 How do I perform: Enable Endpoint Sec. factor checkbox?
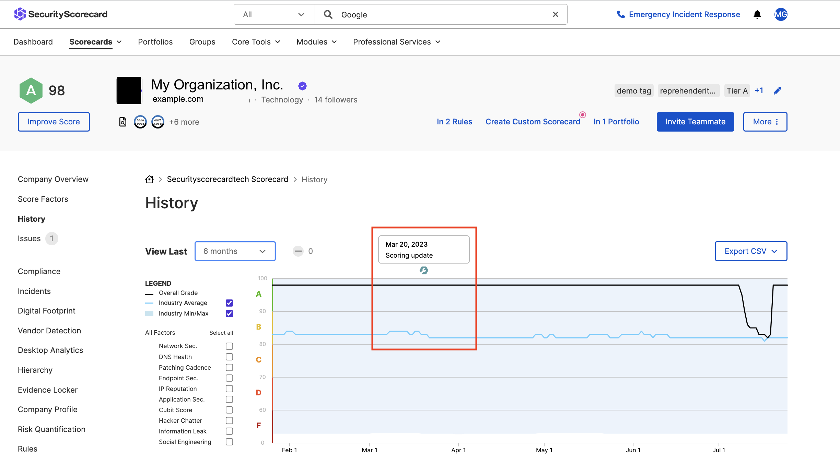coord(229,378)
